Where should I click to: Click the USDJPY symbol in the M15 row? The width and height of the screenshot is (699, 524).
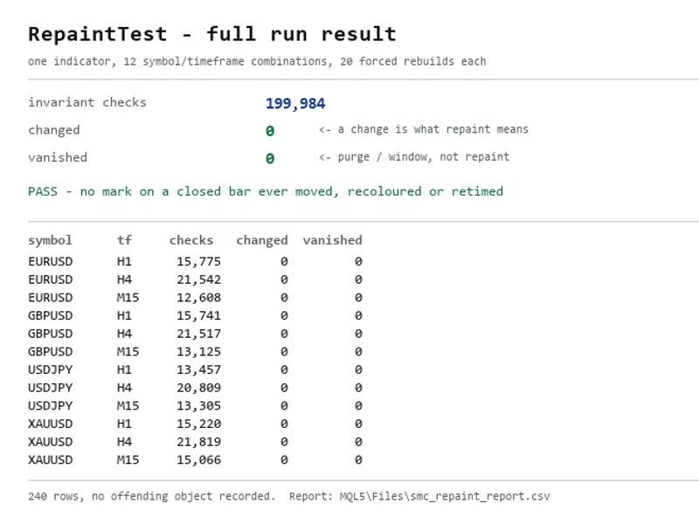coord(51,406)
